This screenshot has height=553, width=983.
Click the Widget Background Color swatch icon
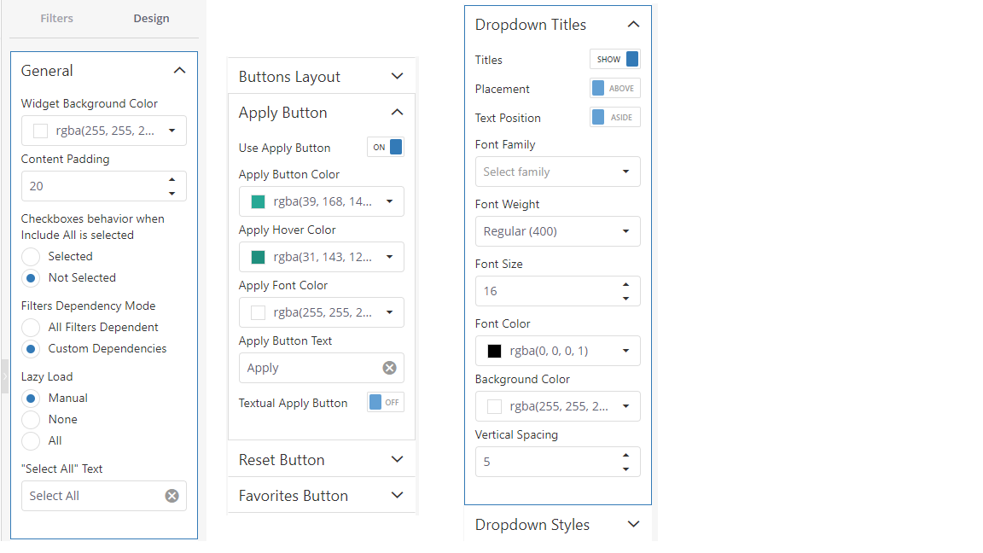38,129
